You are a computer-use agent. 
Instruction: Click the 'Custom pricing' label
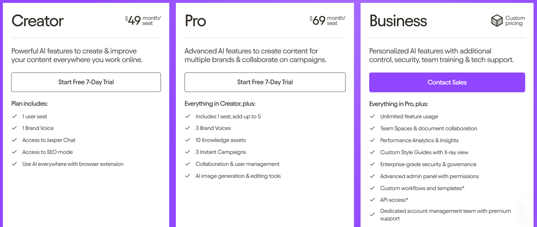click(515, 21)
